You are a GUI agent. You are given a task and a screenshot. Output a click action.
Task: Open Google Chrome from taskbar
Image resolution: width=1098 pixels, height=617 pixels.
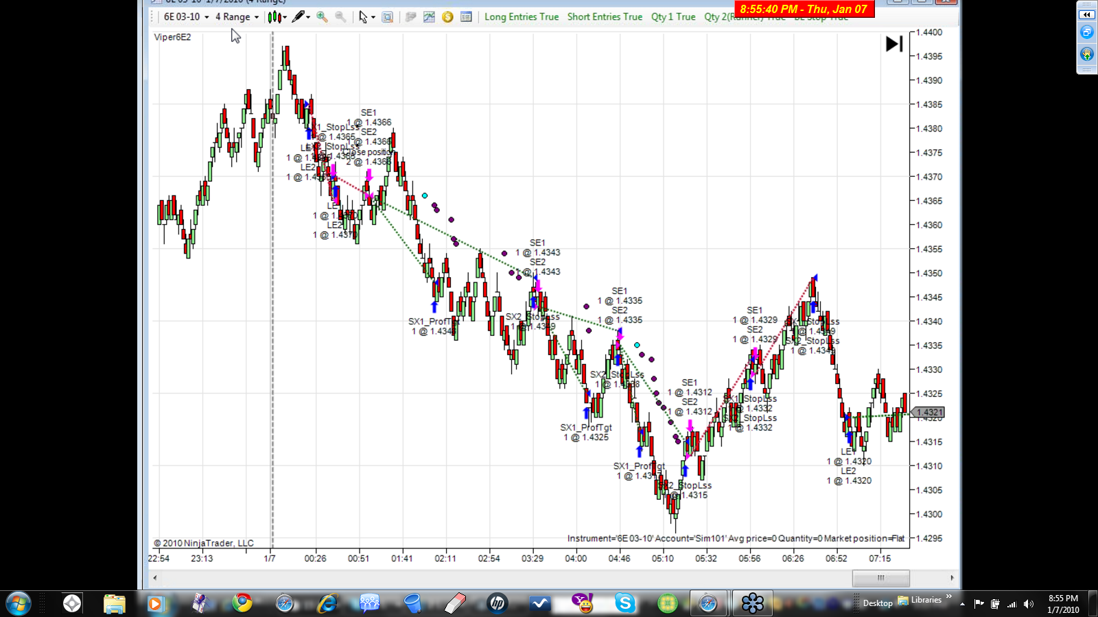coord(242,603)
